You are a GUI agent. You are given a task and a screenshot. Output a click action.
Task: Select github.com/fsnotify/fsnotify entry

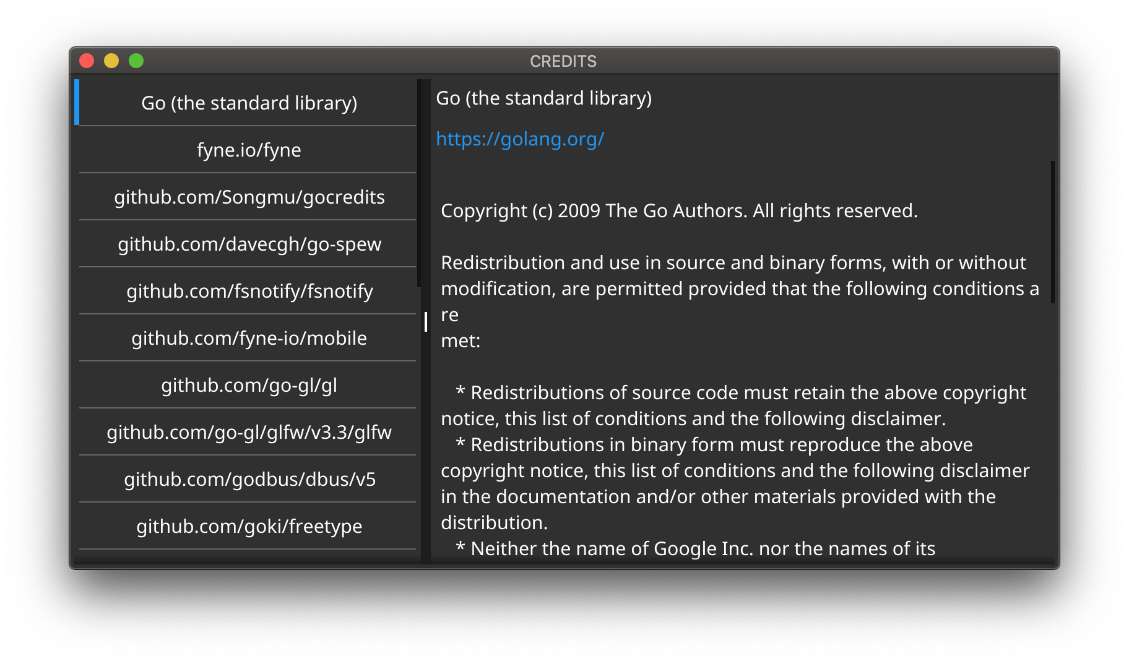coord(249,291)
